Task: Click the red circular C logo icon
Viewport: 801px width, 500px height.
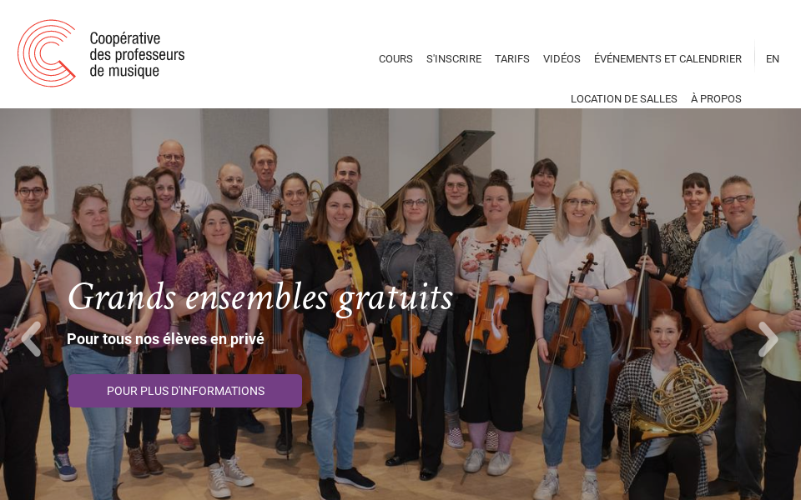Action: click(47, 53)
